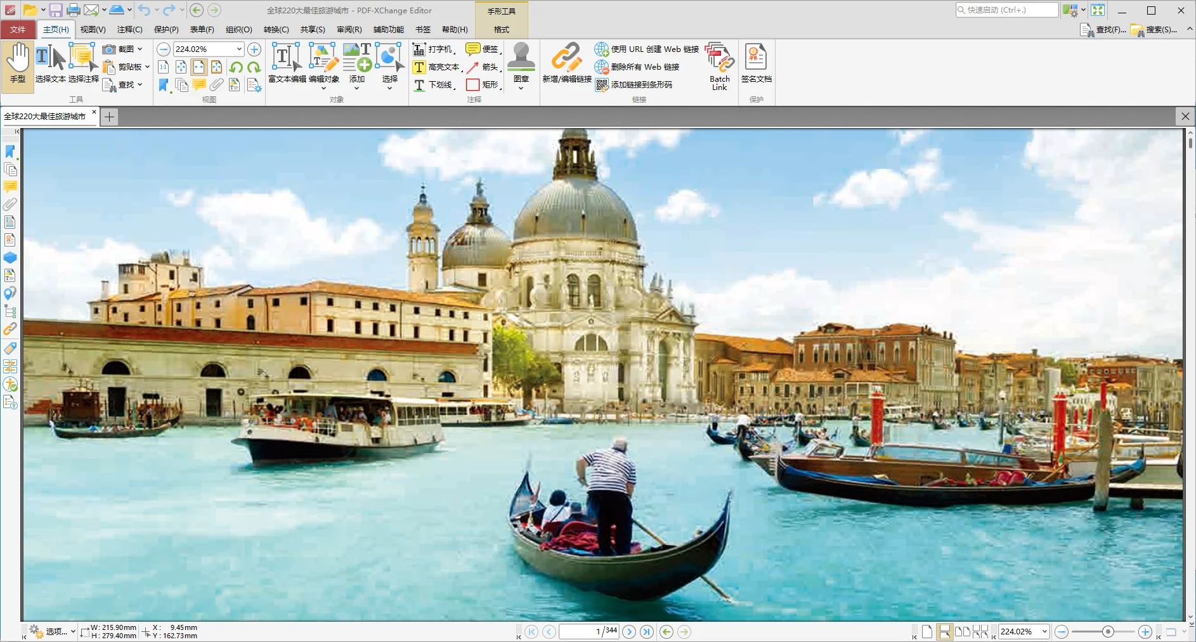Choose the Typewriter (打字机) tool
The image size is (1196, 642).
click(x=434, y=49)
